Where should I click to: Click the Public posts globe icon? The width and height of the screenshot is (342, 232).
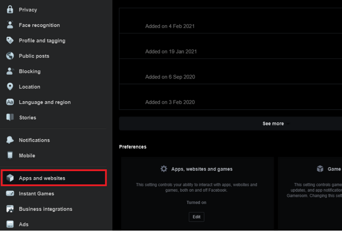pos(10,56)
